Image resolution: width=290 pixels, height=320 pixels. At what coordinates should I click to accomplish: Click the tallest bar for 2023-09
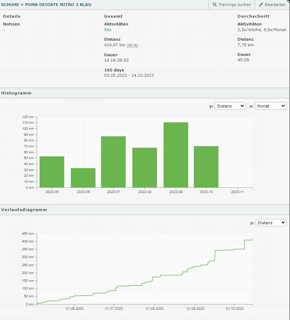[x=176, y=155]
